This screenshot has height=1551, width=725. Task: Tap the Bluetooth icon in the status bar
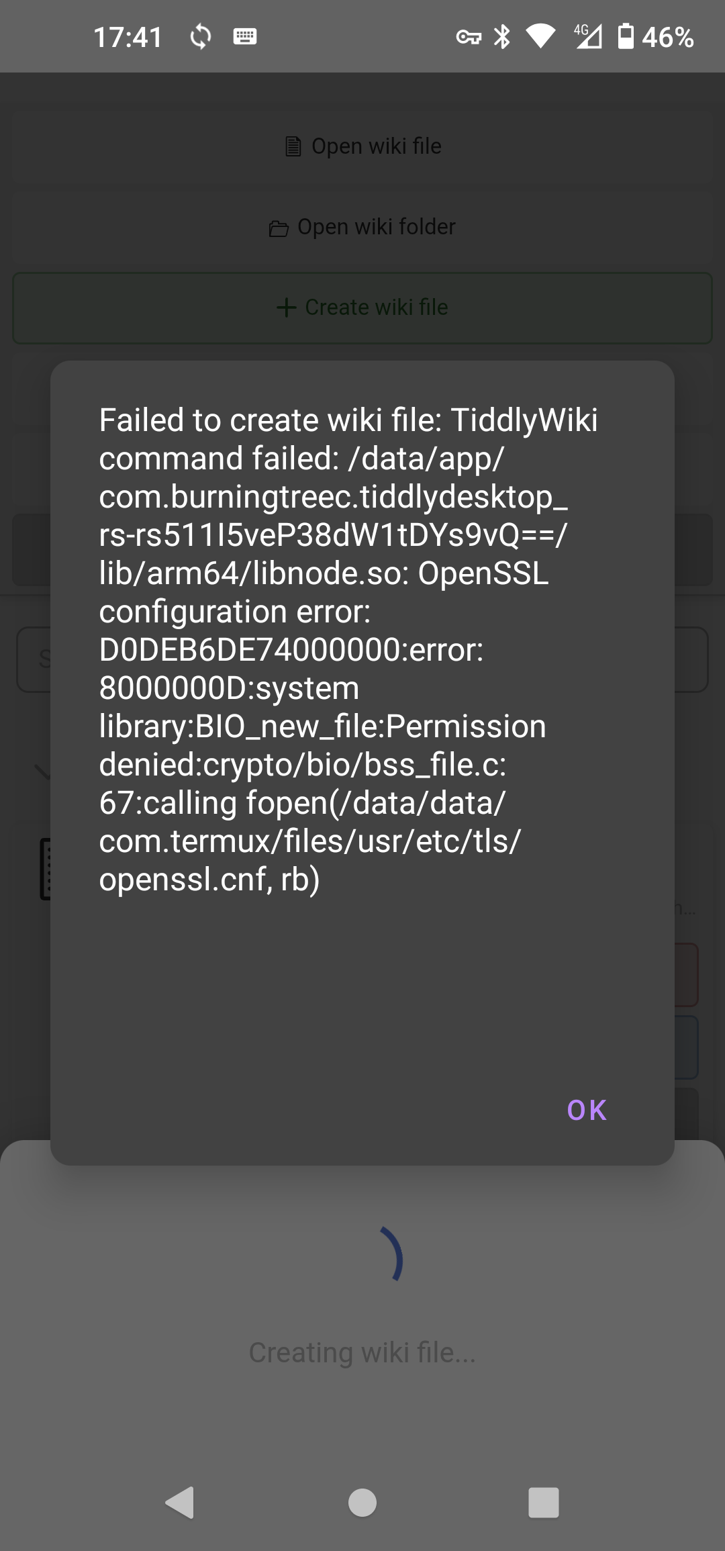[502, 36]
